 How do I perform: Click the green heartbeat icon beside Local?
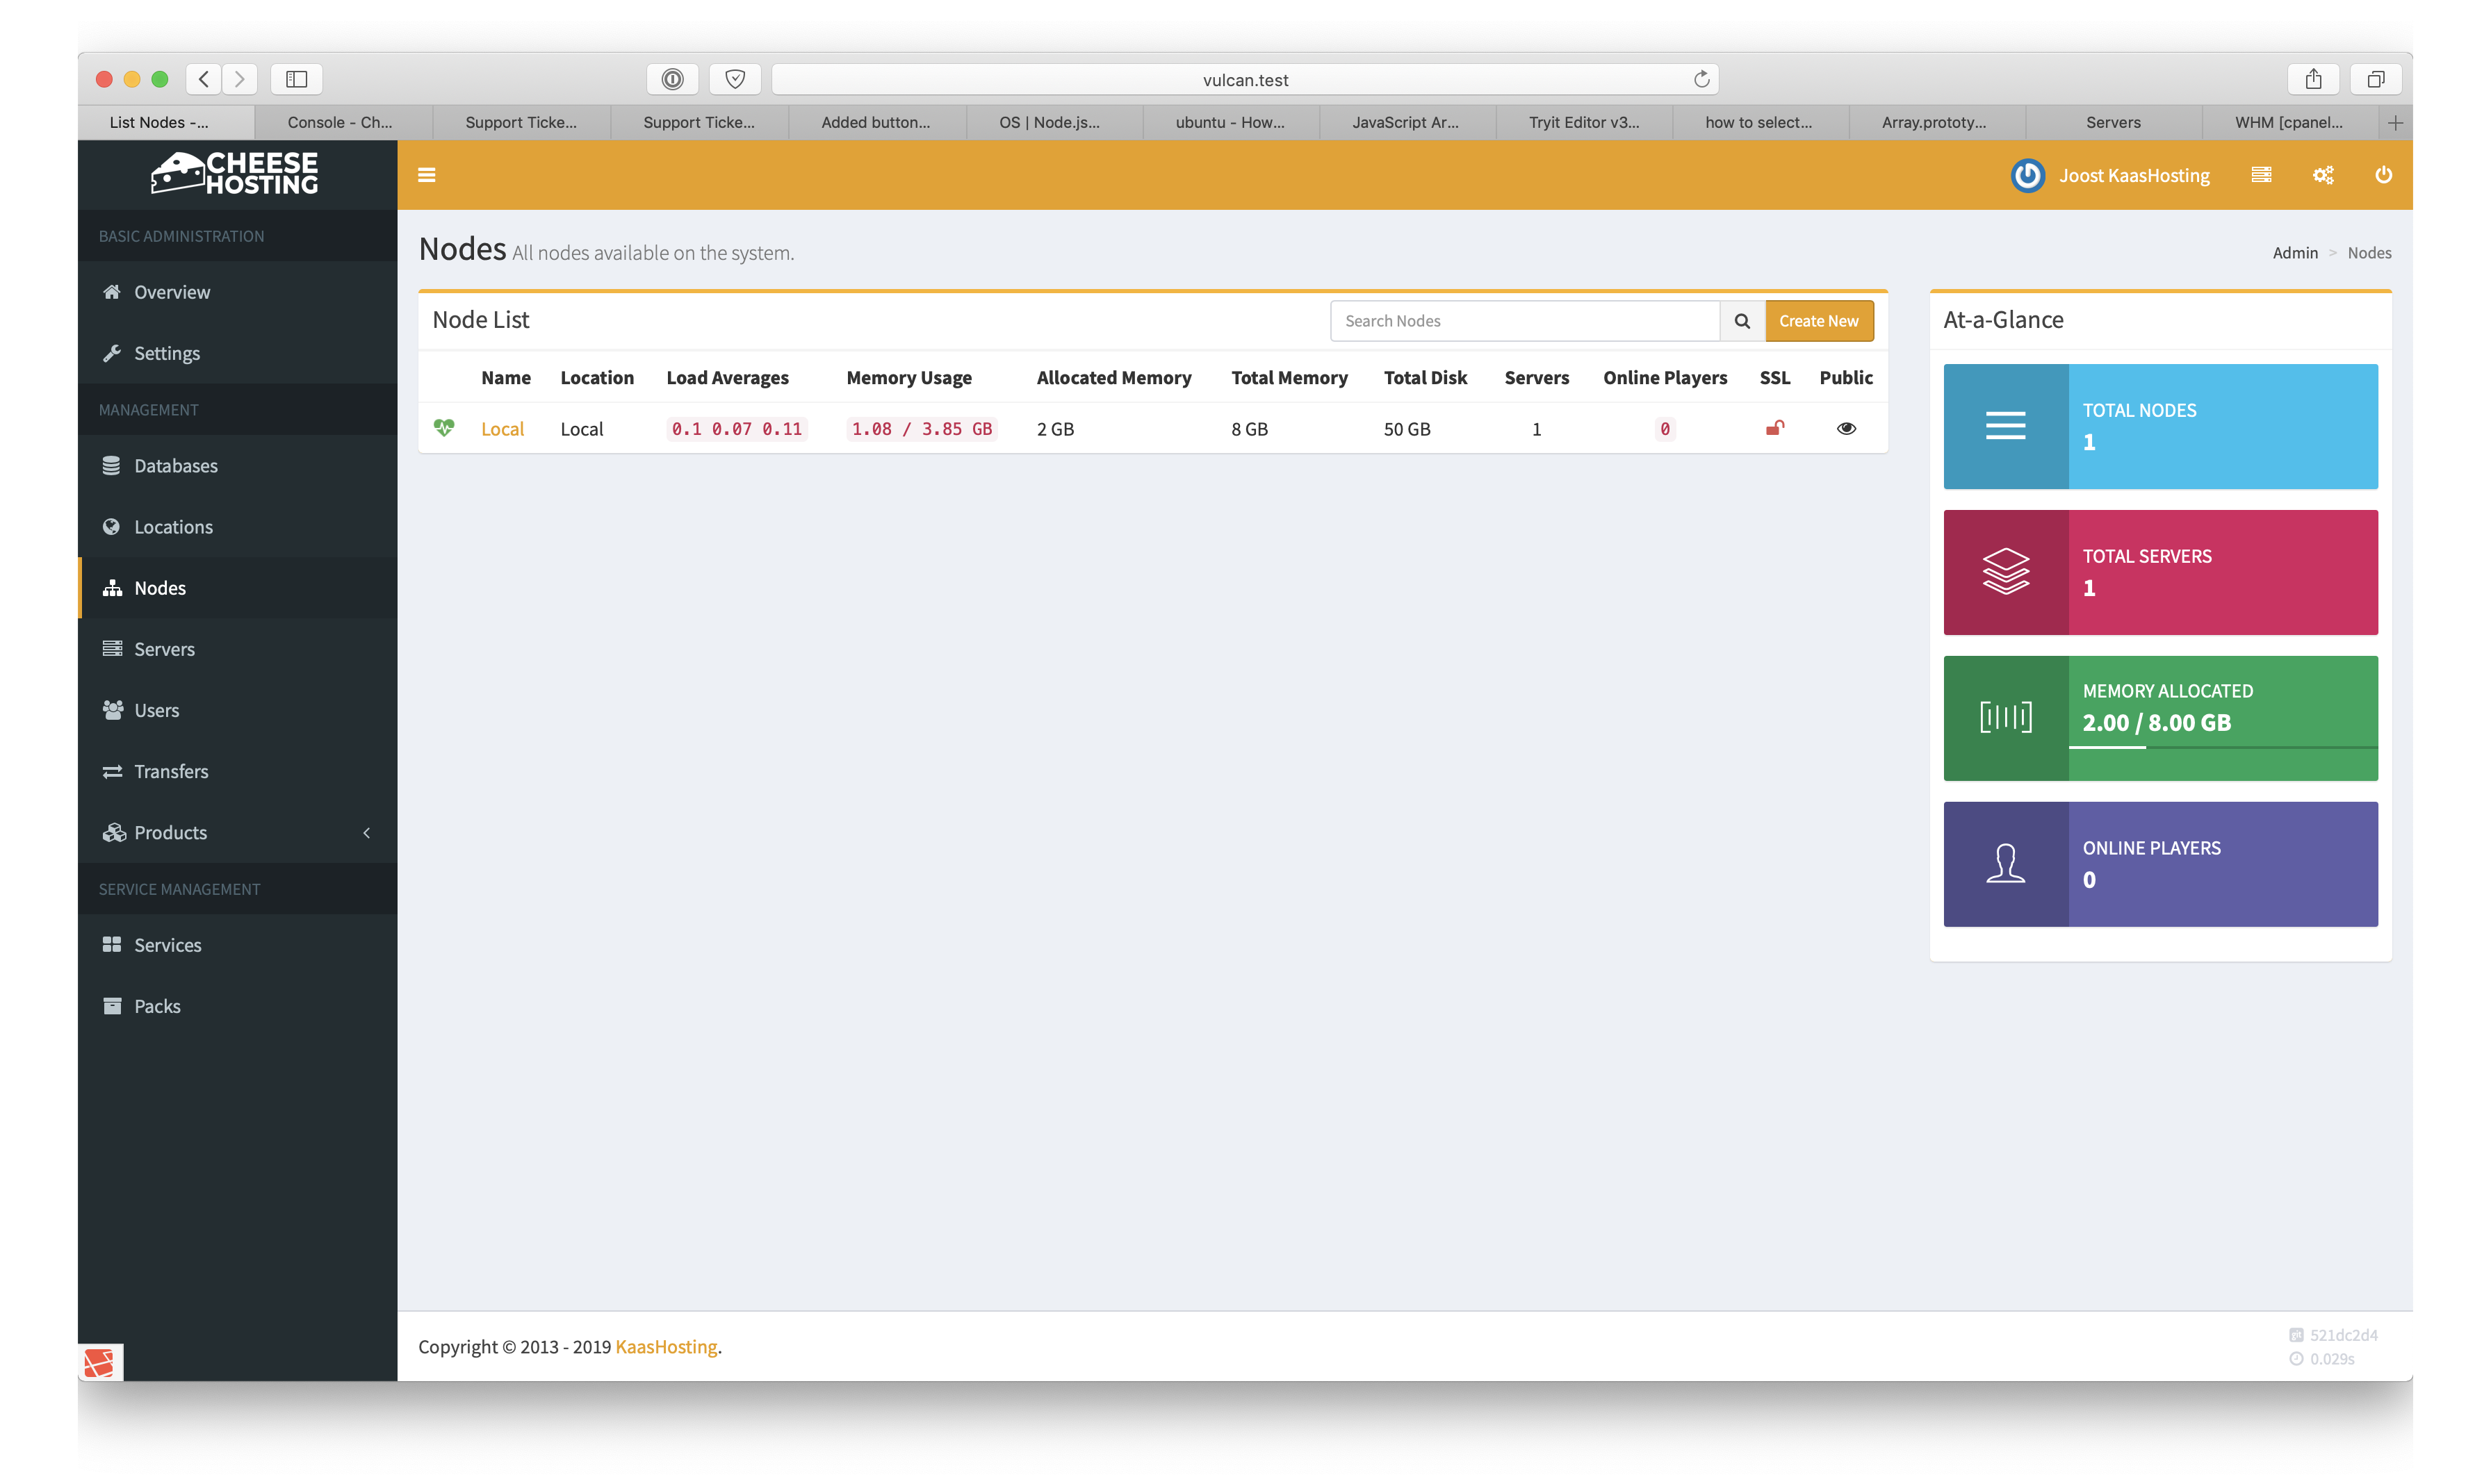tap(444, 428)
